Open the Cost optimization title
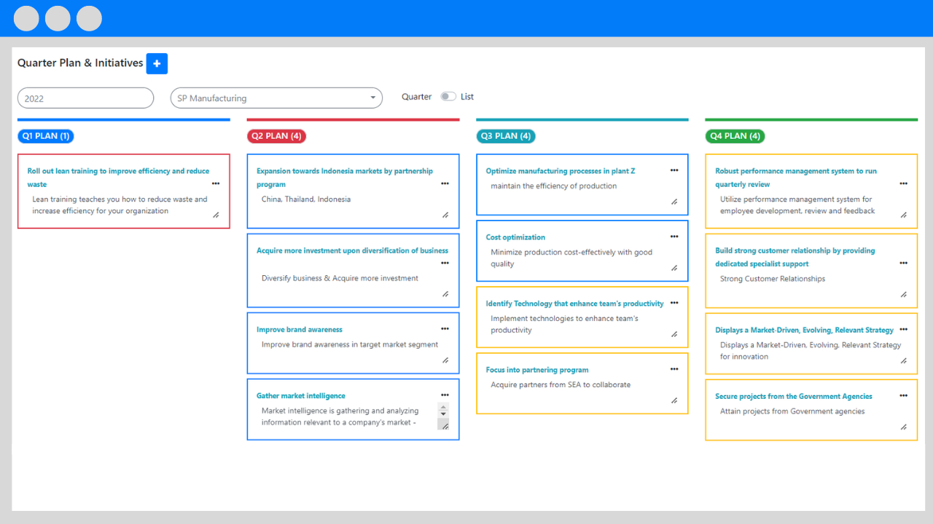 point(515,237)
